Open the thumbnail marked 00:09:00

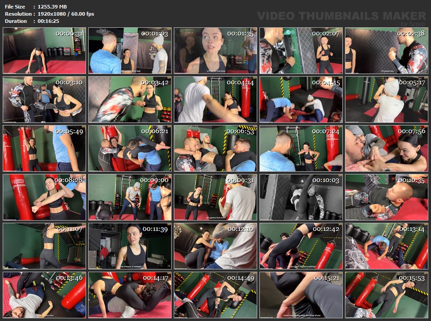130,197
